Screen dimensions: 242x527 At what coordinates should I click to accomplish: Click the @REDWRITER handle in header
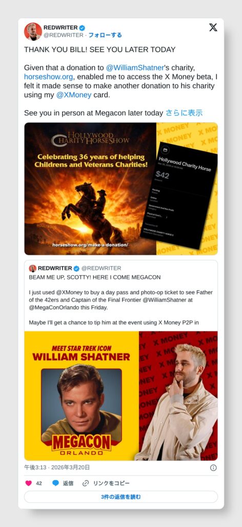click(63, 35)
